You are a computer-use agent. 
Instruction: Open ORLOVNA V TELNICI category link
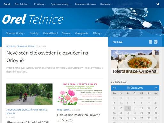[26, 46]
